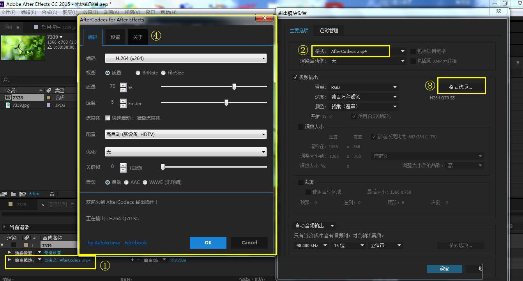Decrease 速度 value with the down stepper arrow
523x281 pixels.
coord(123,105)
